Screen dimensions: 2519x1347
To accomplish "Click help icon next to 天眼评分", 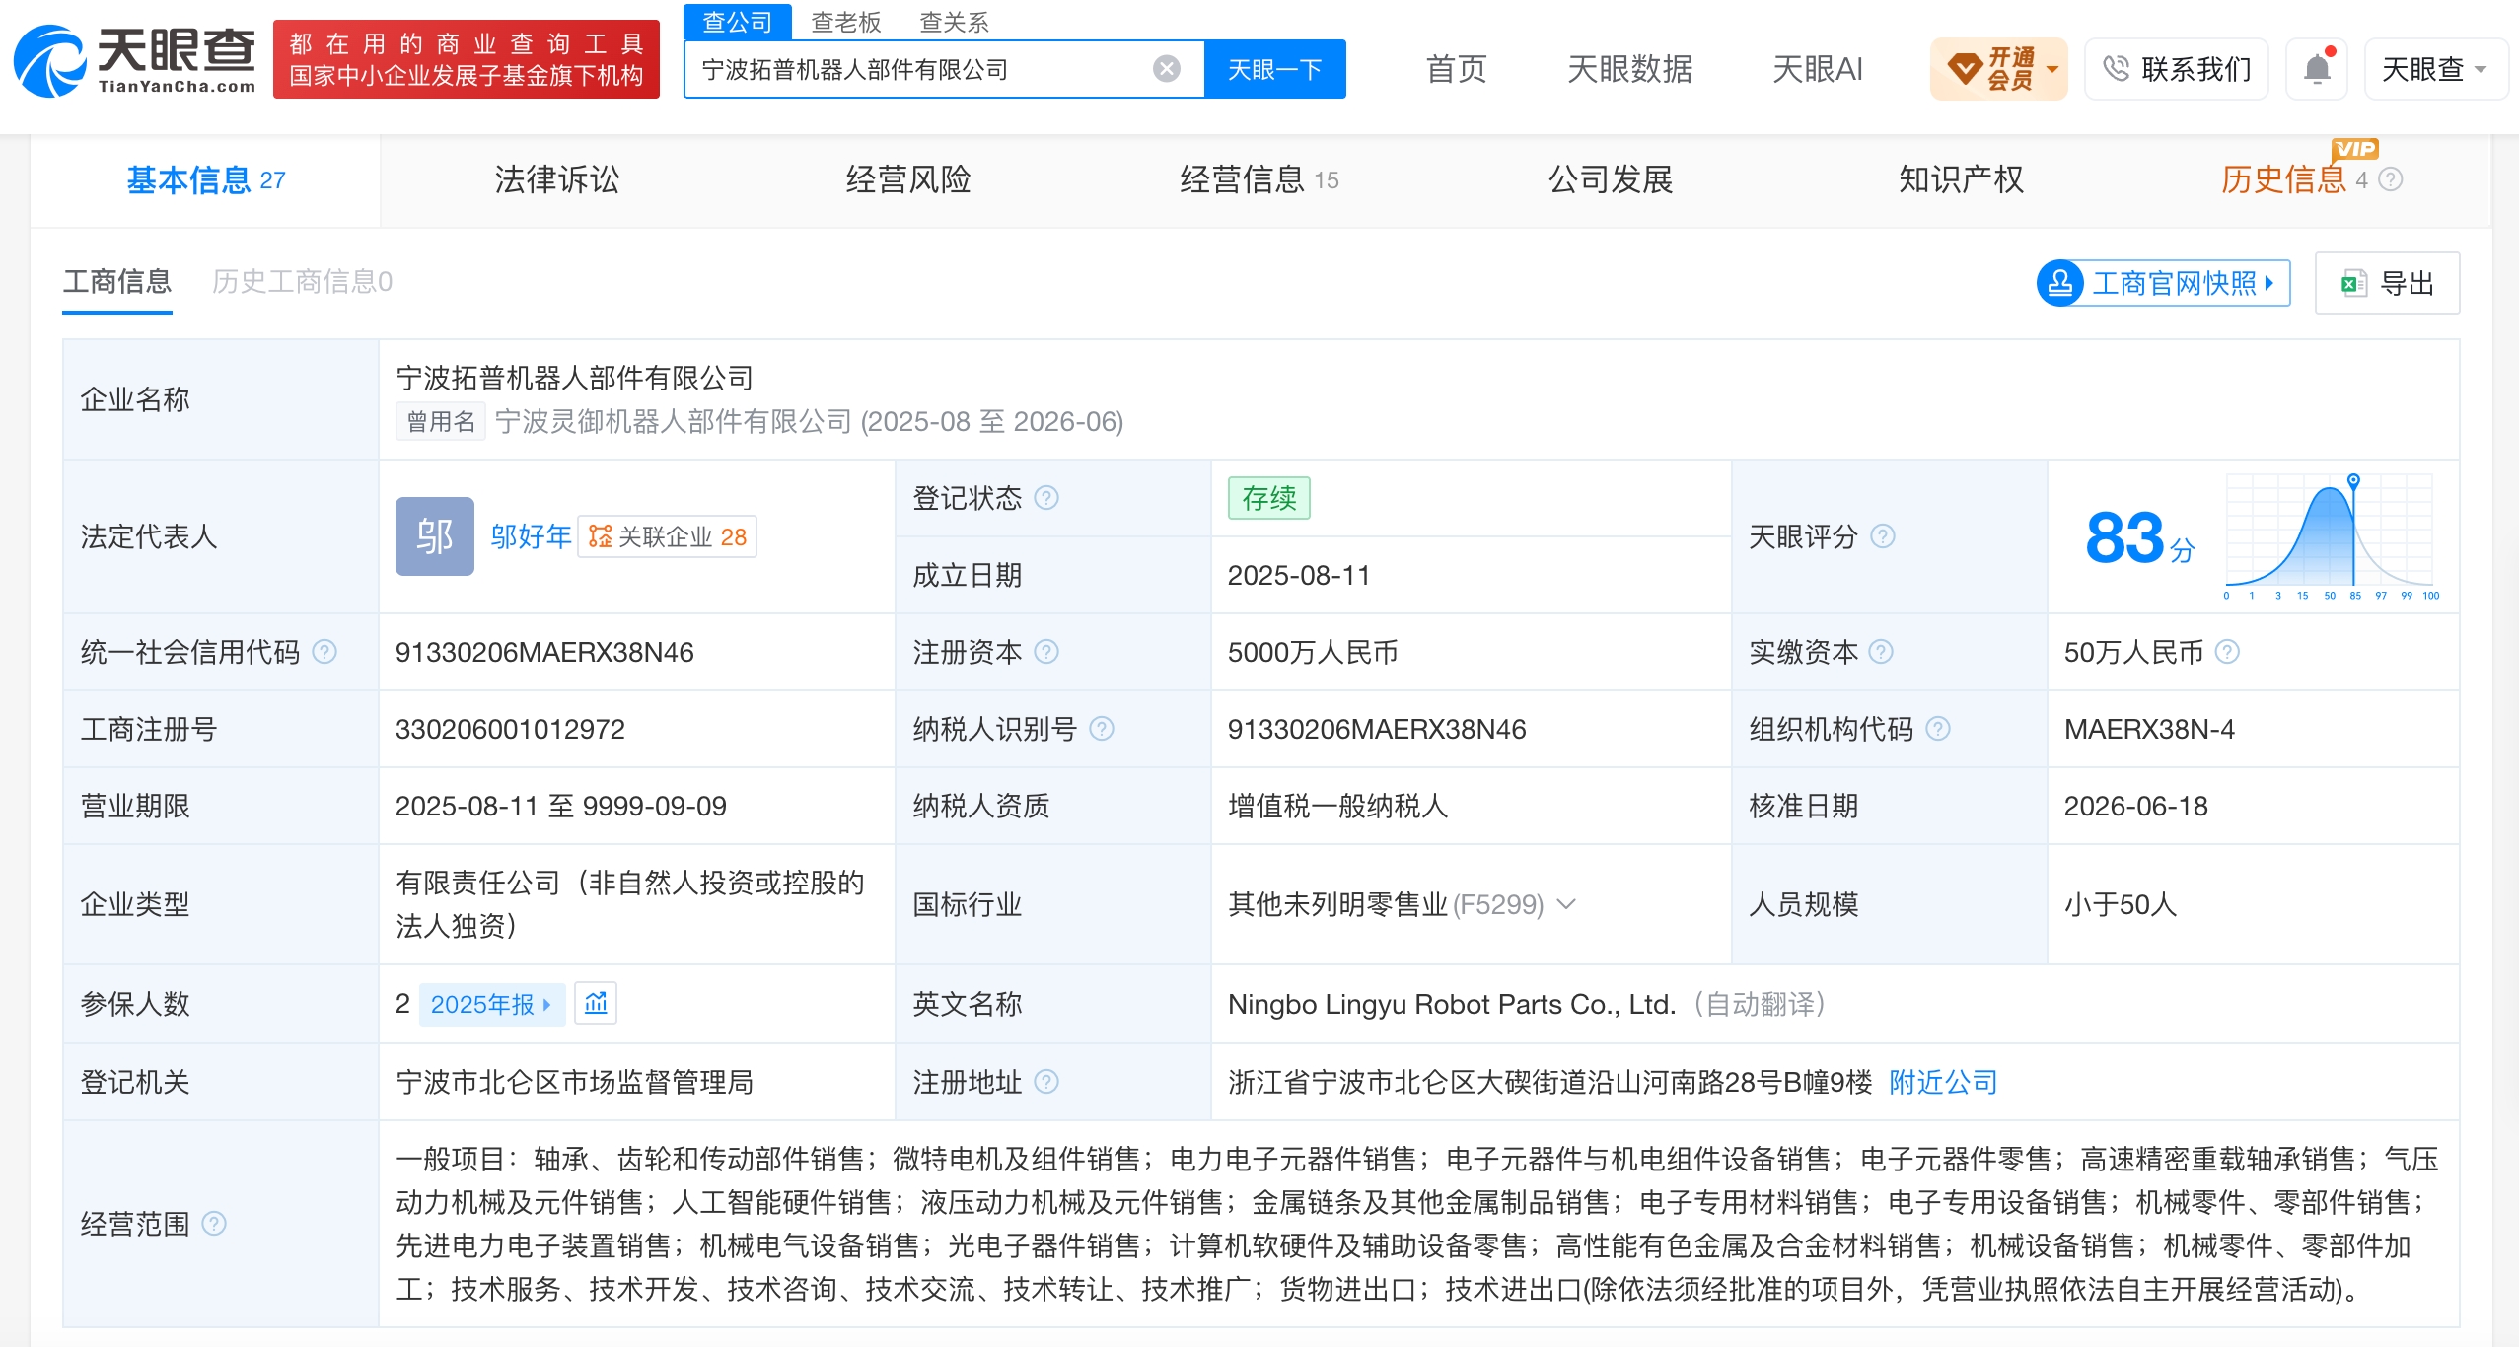I will (x=1883, y=536).
